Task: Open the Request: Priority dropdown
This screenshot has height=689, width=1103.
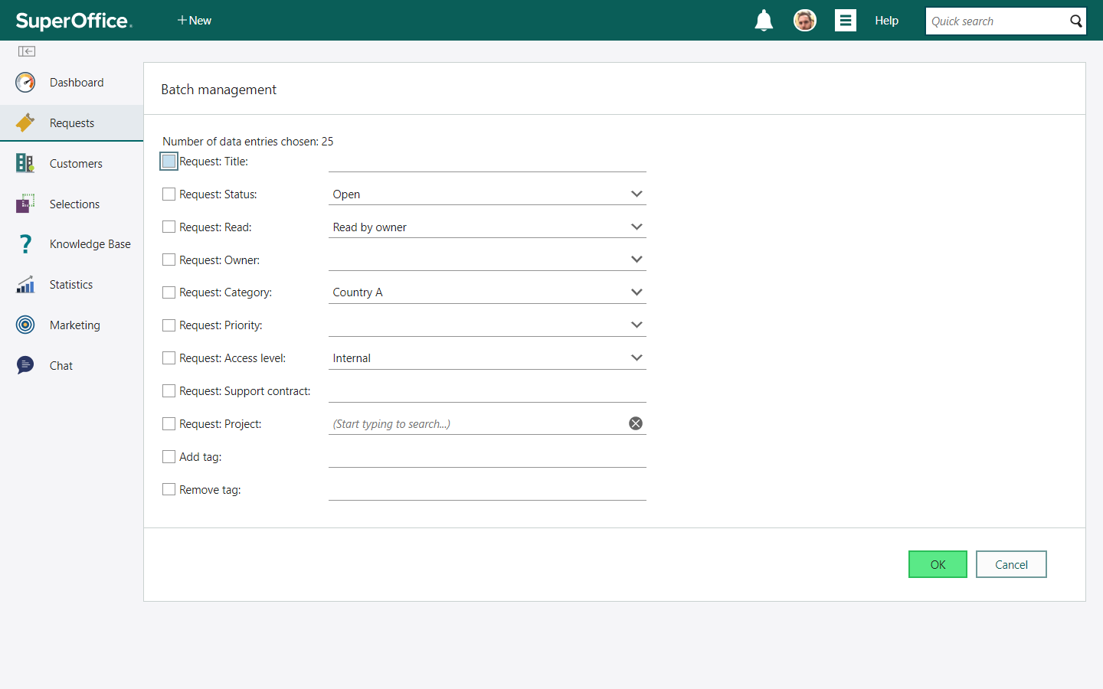Action: click(x=487, y=325)
